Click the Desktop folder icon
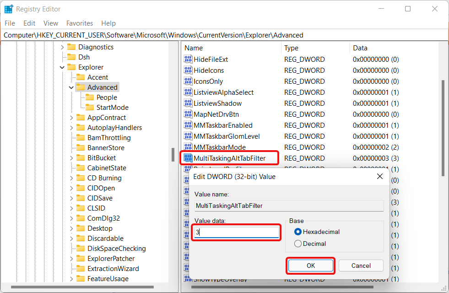The width and height of the screenshot is (449, 293). (81, 228)
